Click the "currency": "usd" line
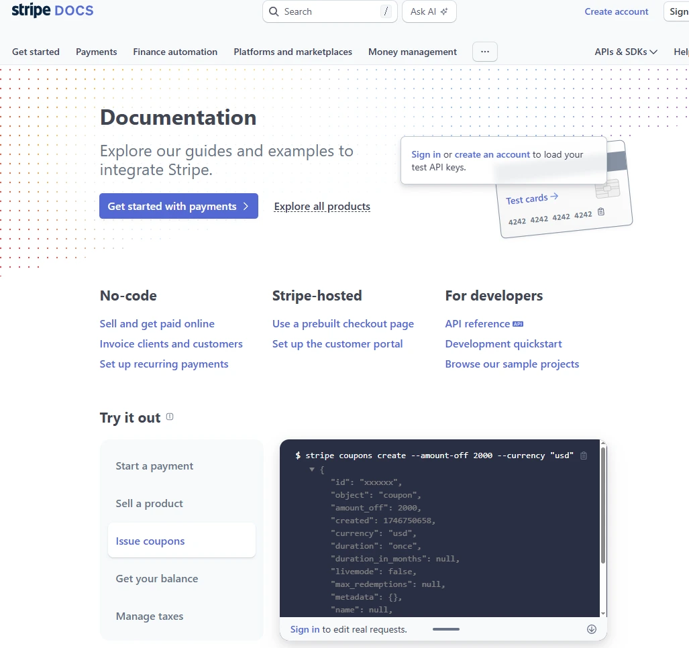The image size is (689, 648). [x=374, y=533]
